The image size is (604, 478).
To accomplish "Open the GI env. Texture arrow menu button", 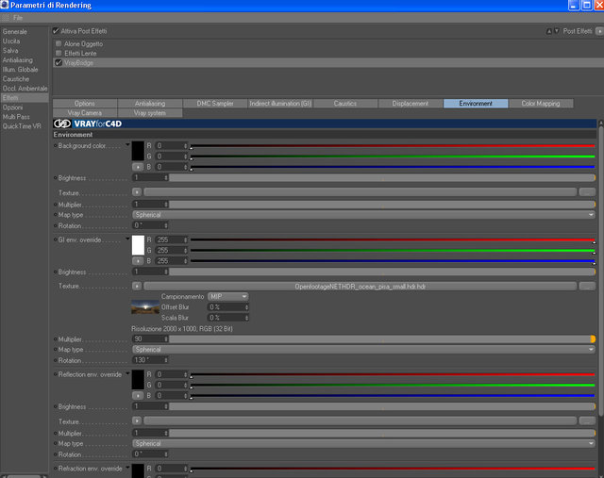I will [x=137, y=286].
